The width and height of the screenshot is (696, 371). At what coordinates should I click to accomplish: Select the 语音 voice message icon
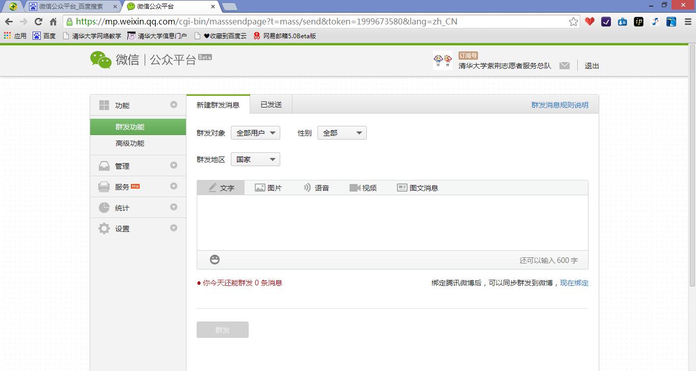pos(316,187)
